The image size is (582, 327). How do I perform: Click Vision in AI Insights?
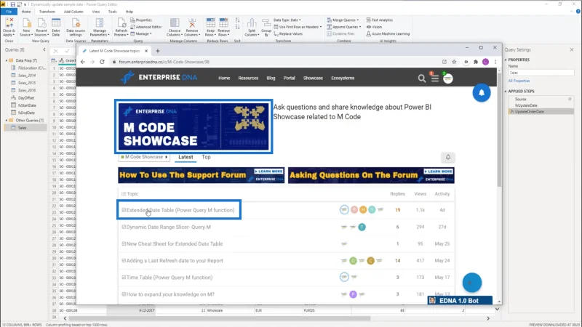(374, 27)
